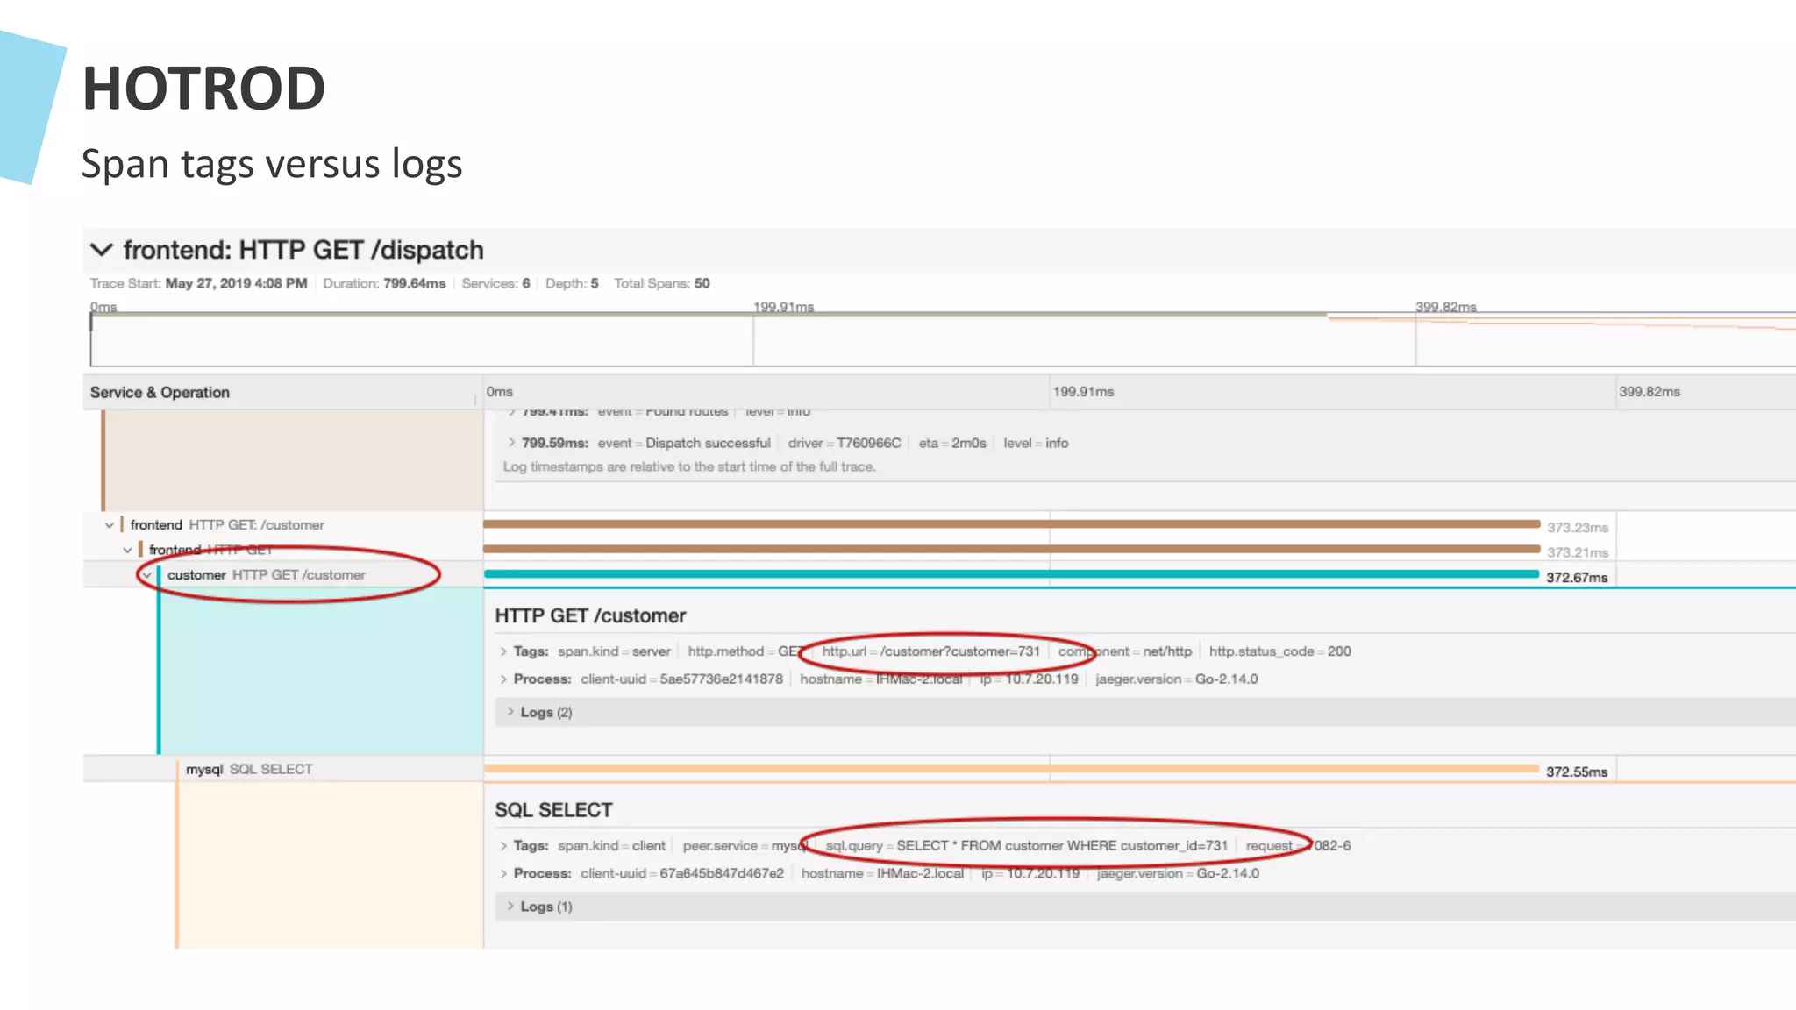Click the http.status_code = 200 tag
This screenshot has height=1010, width=1796.
(x=1279, y=651)
